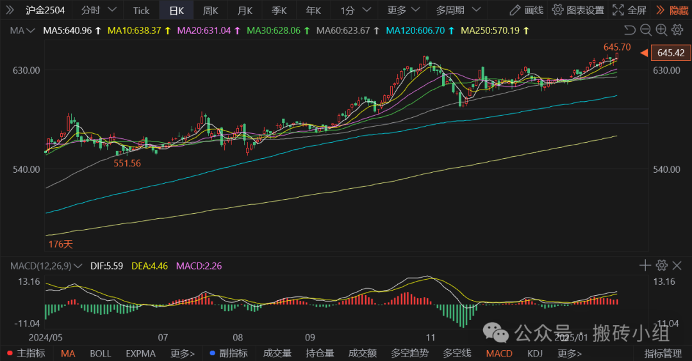Close the MACD sub-panel
Image resolution: width=692 pixels, height=361 pixels.
coord(677,266)
